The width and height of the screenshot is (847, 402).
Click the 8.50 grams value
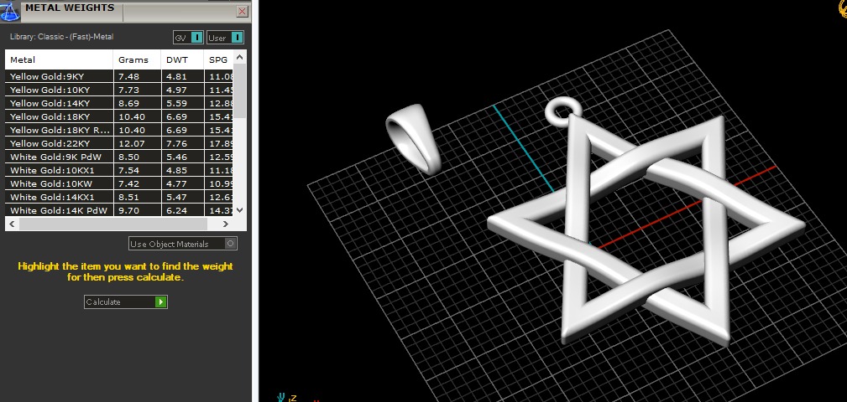pos(128,157)
